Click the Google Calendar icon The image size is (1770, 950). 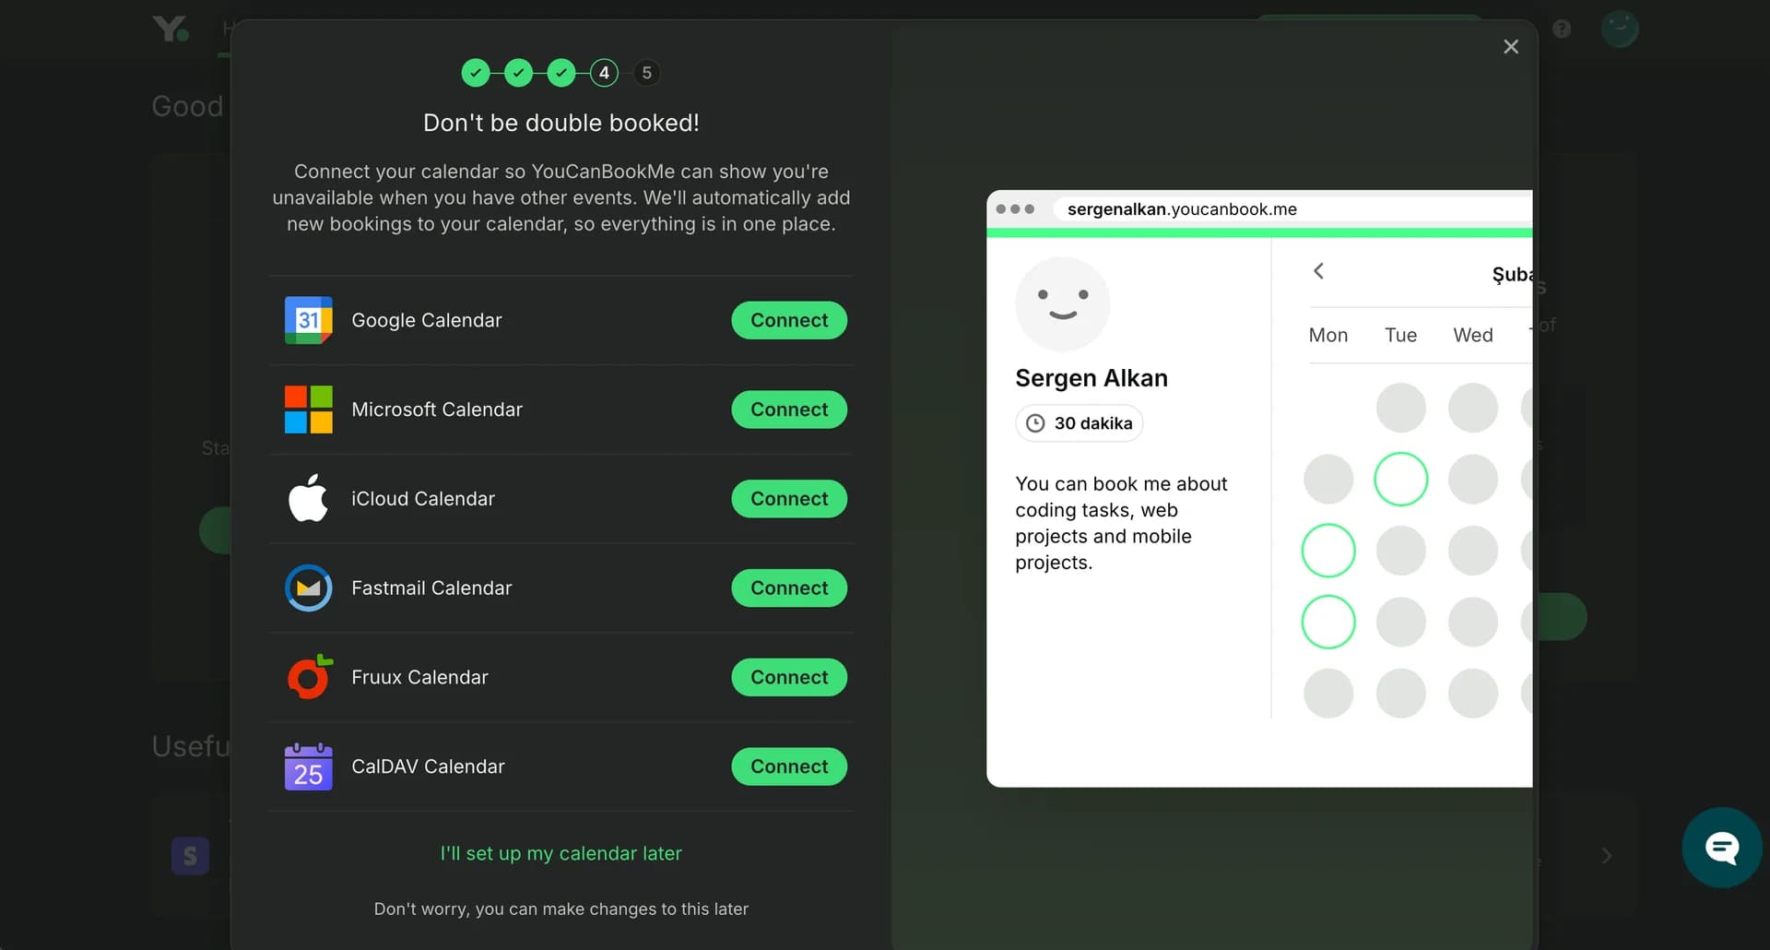[x=309, y=320]
